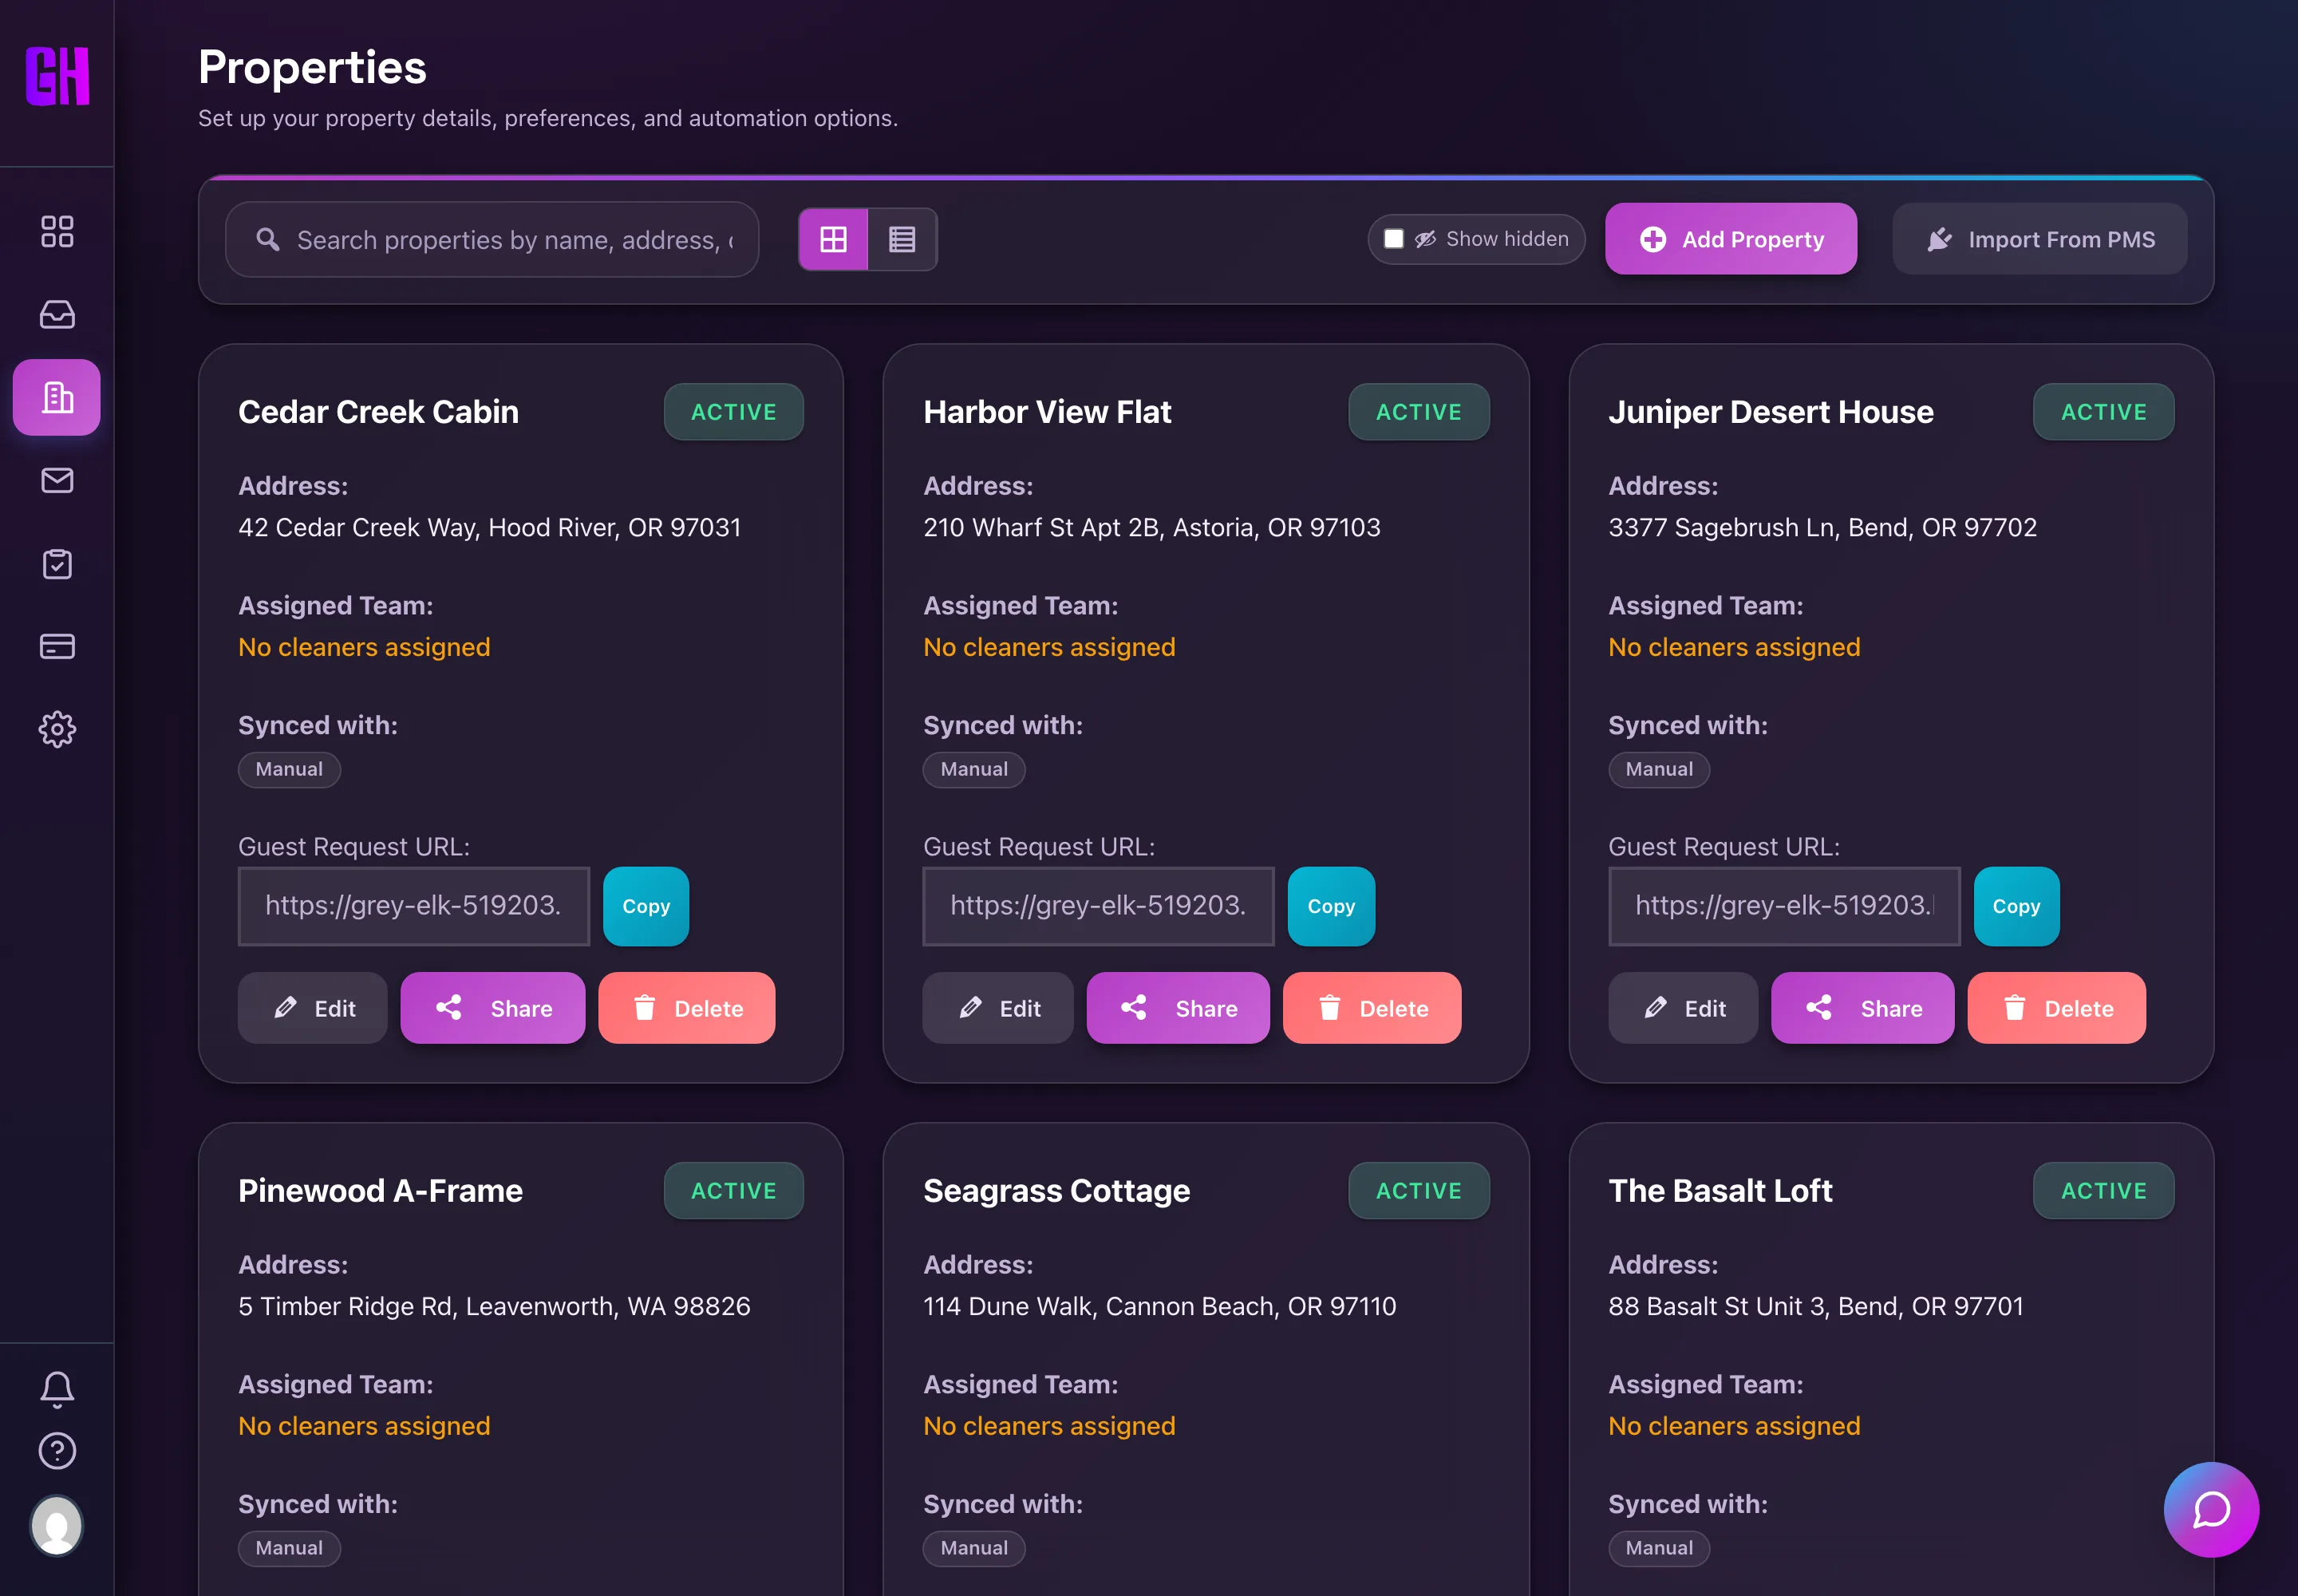Delete the Cedar Creek Cabin property
This screenshot has height=1596, width=2298.
point(687,1008)
